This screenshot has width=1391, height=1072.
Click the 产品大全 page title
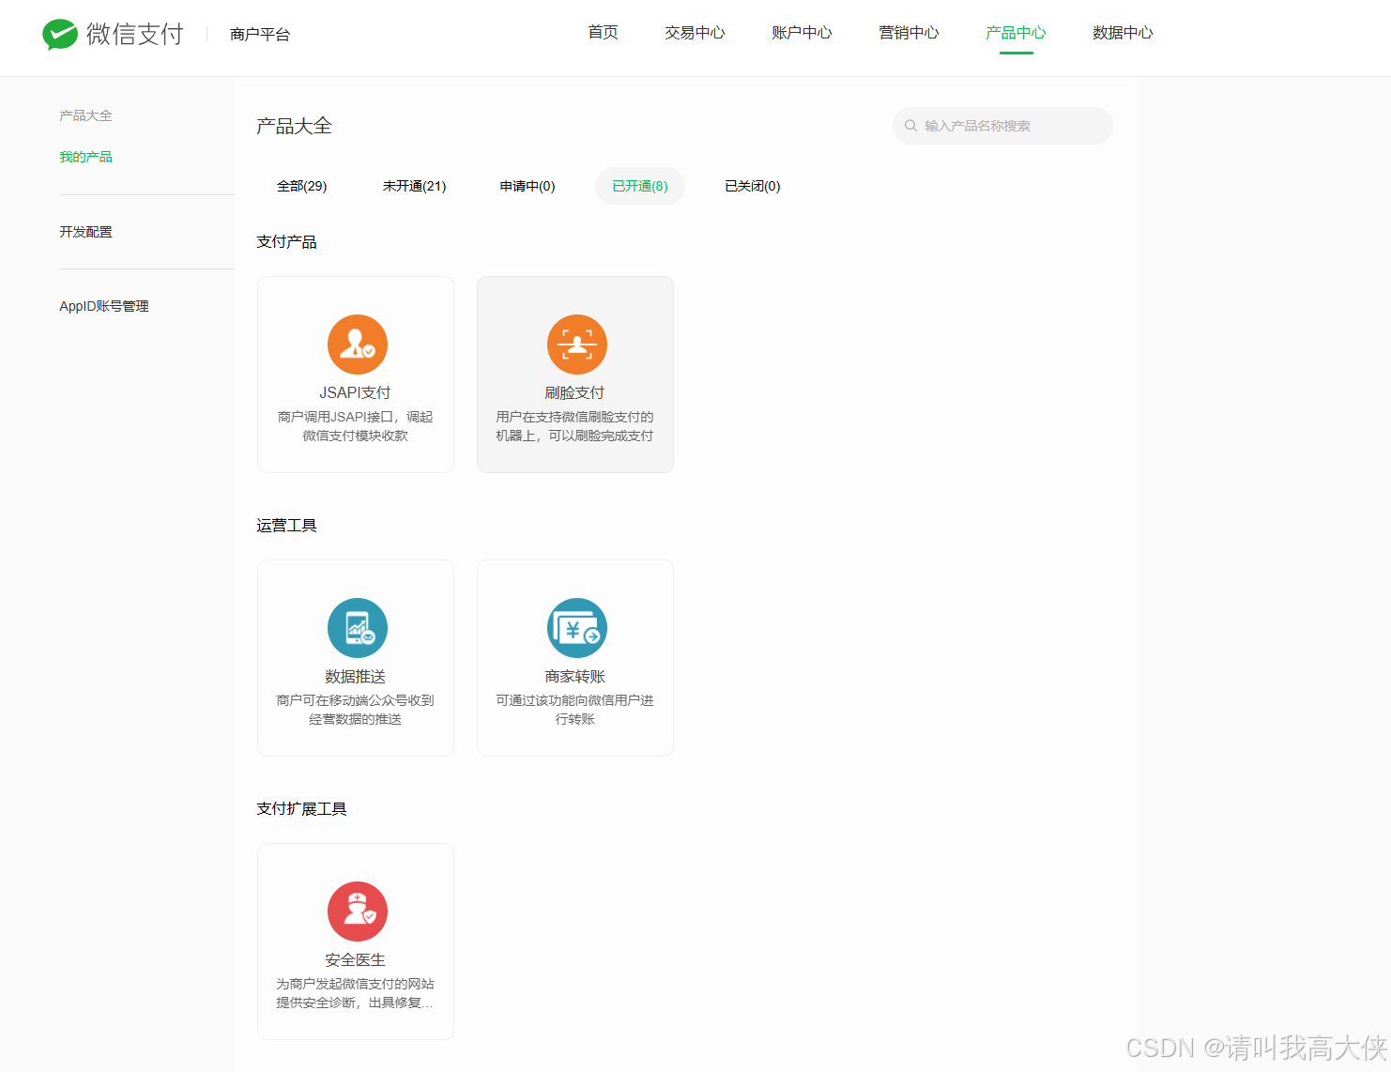294,126
